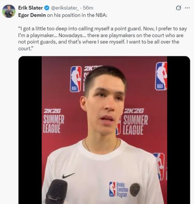Open Erik Slater's profile avatar
194x204 pixels.
pos(9,11)
